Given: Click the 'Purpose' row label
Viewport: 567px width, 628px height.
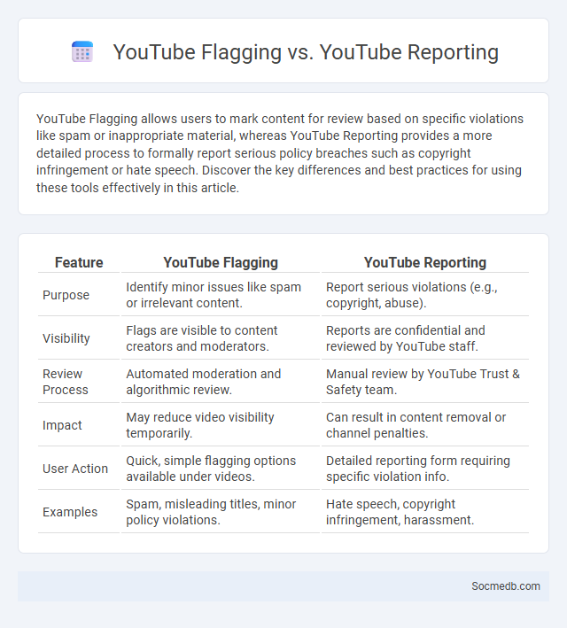Looking at the screenshot, I should (x=66, y=295).
